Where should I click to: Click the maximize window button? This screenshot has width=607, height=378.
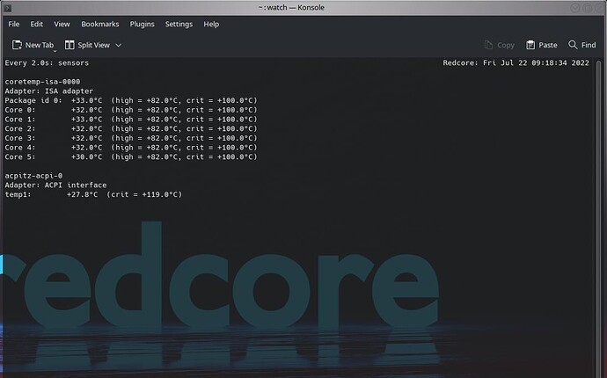(x=587, y=8)
